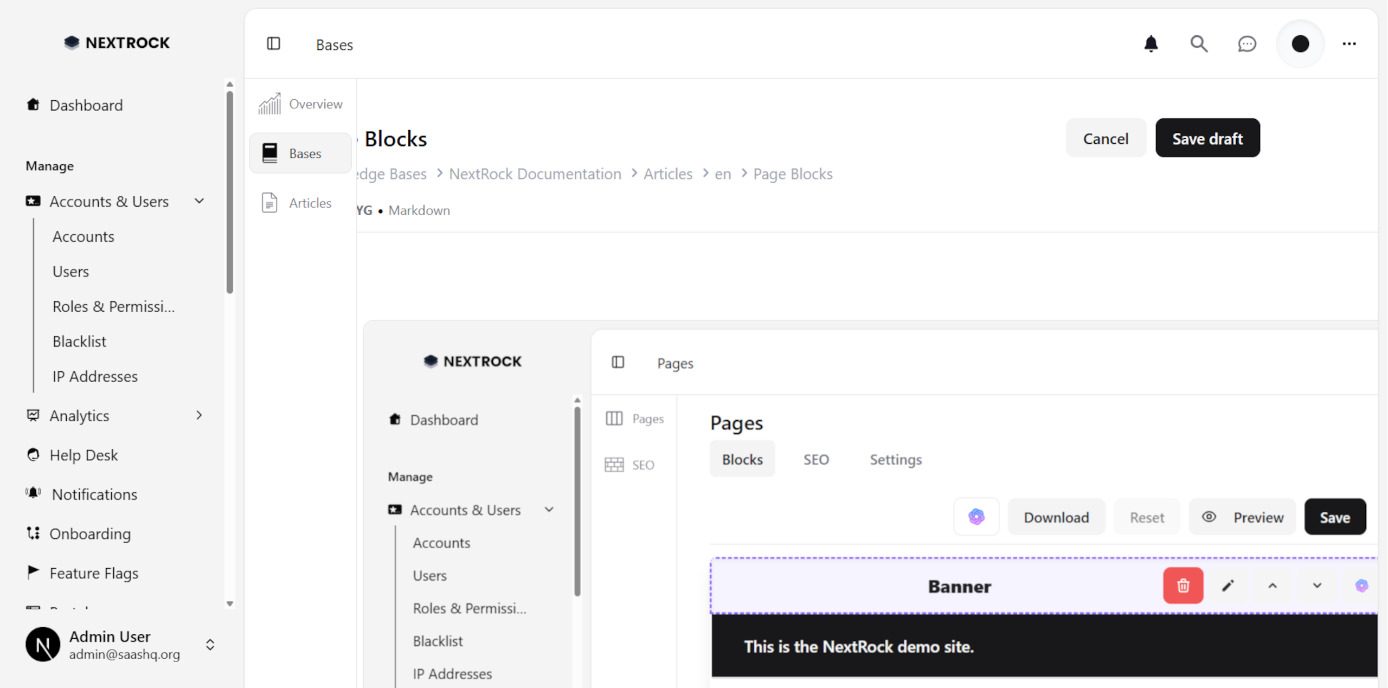Delete Banner block with red trash icon
This screenshot has height=688, width=1388.
(x=1183, y=586)
